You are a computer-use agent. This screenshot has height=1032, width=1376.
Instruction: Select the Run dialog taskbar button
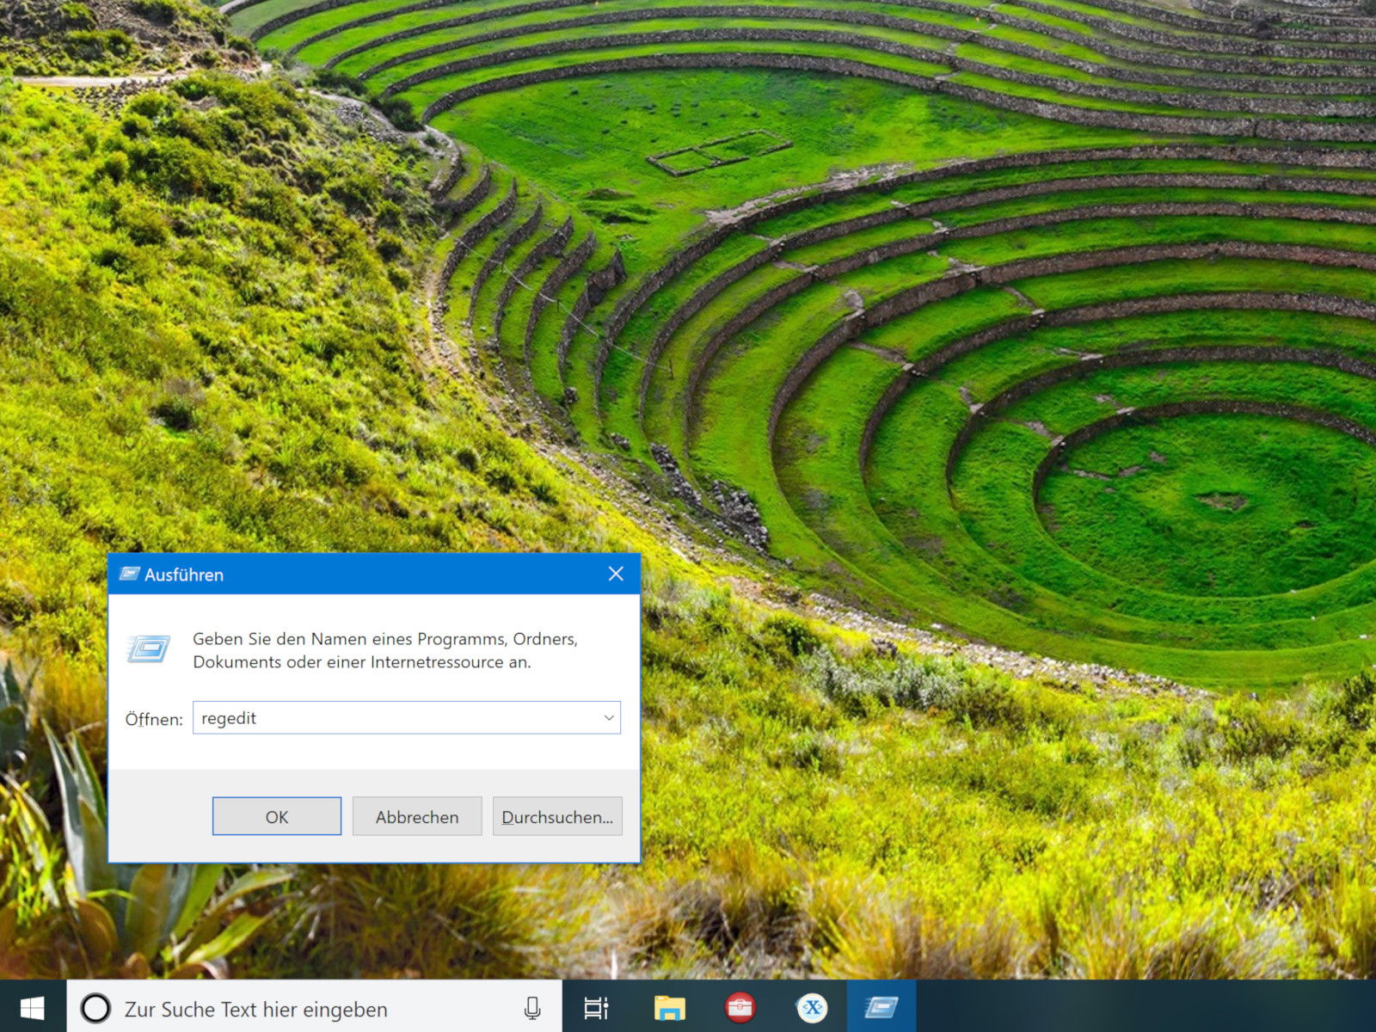coord(881,1007)
